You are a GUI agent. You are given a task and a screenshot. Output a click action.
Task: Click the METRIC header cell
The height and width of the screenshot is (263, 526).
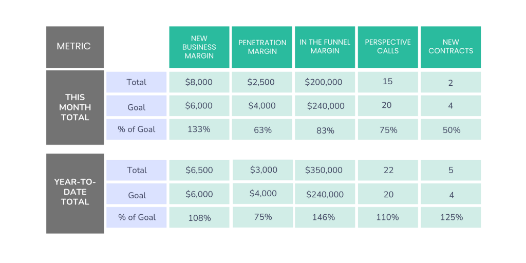(x=74, y=47)
